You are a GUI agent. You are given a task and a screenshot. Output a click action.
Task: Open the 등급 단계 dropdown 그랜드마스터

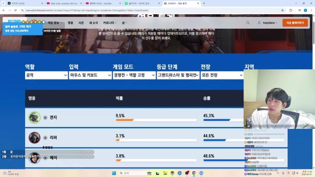[x=178, y=75]
